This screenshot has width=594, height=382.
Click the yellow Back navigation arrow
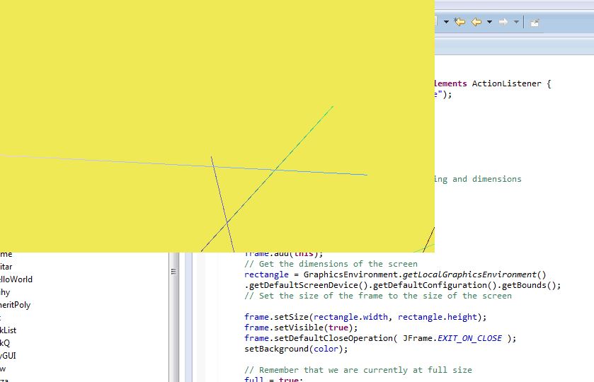coord(476,22)
